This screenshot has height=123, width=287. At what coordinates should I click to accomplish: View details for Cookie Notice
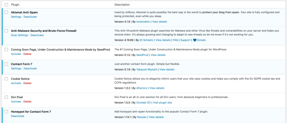(157, 88)
